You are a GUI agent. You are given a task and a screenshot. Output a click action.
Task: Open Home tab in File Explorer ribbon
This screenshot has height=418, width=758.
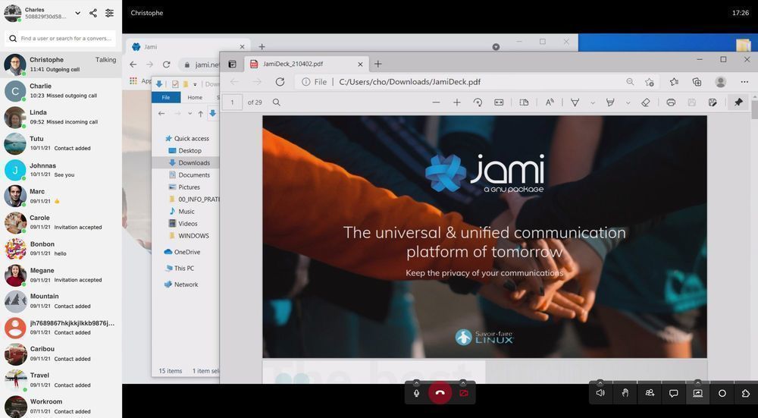[x=195, y=97]
